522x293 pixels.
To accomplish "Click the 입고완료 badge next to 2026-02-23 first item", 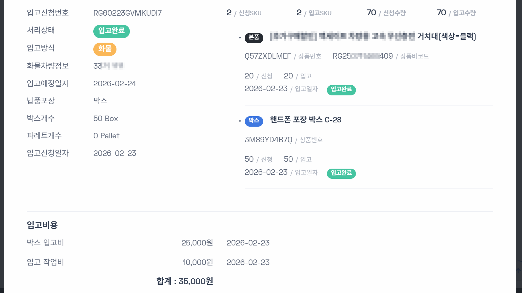I will [x=341, y=90].
